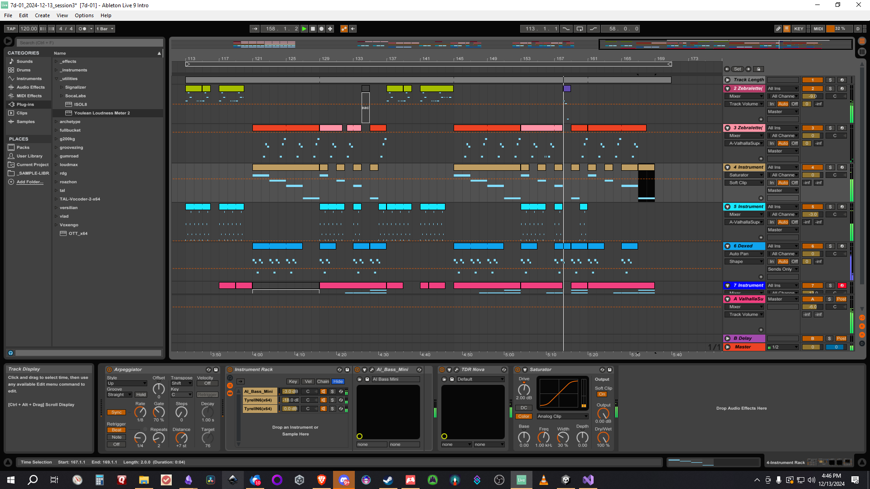870x489 pixels.
Task: Toggle the arrangement Loop switch
Action: click(580, 29)
